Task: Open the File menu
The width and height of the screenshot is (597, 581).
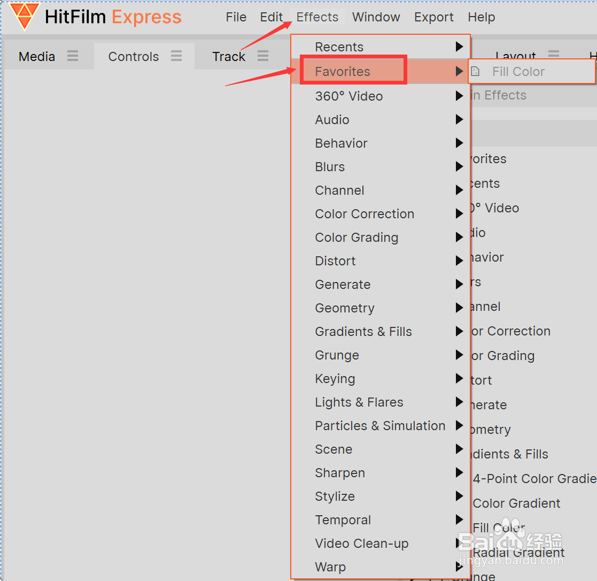Action: pos(236,17)
